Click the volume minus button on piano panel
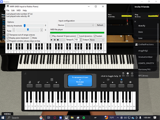 tap(104, 86)
